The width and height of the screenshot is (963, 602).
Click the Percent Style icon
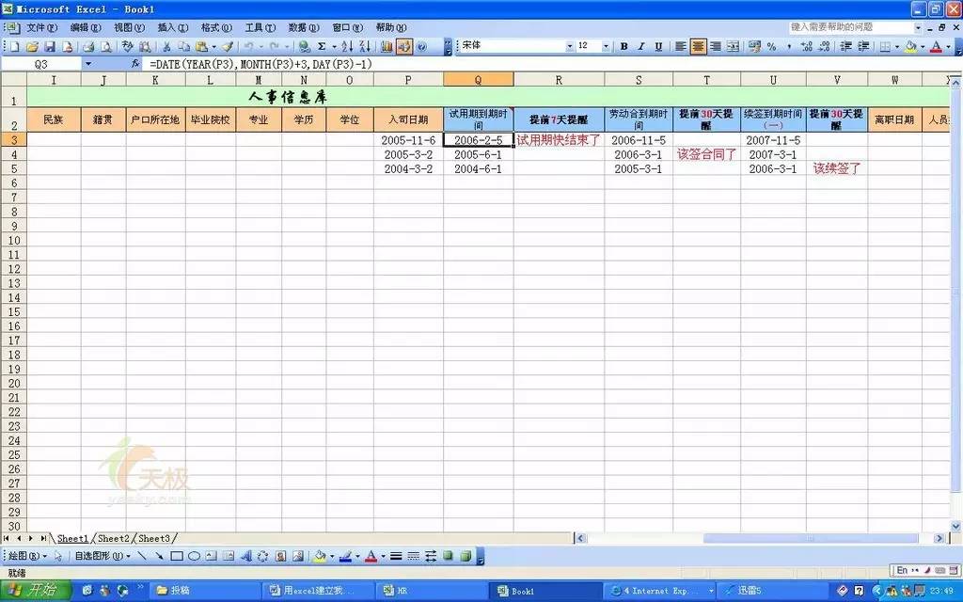771,46
